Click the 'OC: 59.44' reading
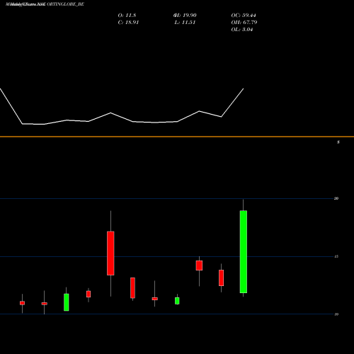This screenshot has height=354, width=354. click(244, 16)
